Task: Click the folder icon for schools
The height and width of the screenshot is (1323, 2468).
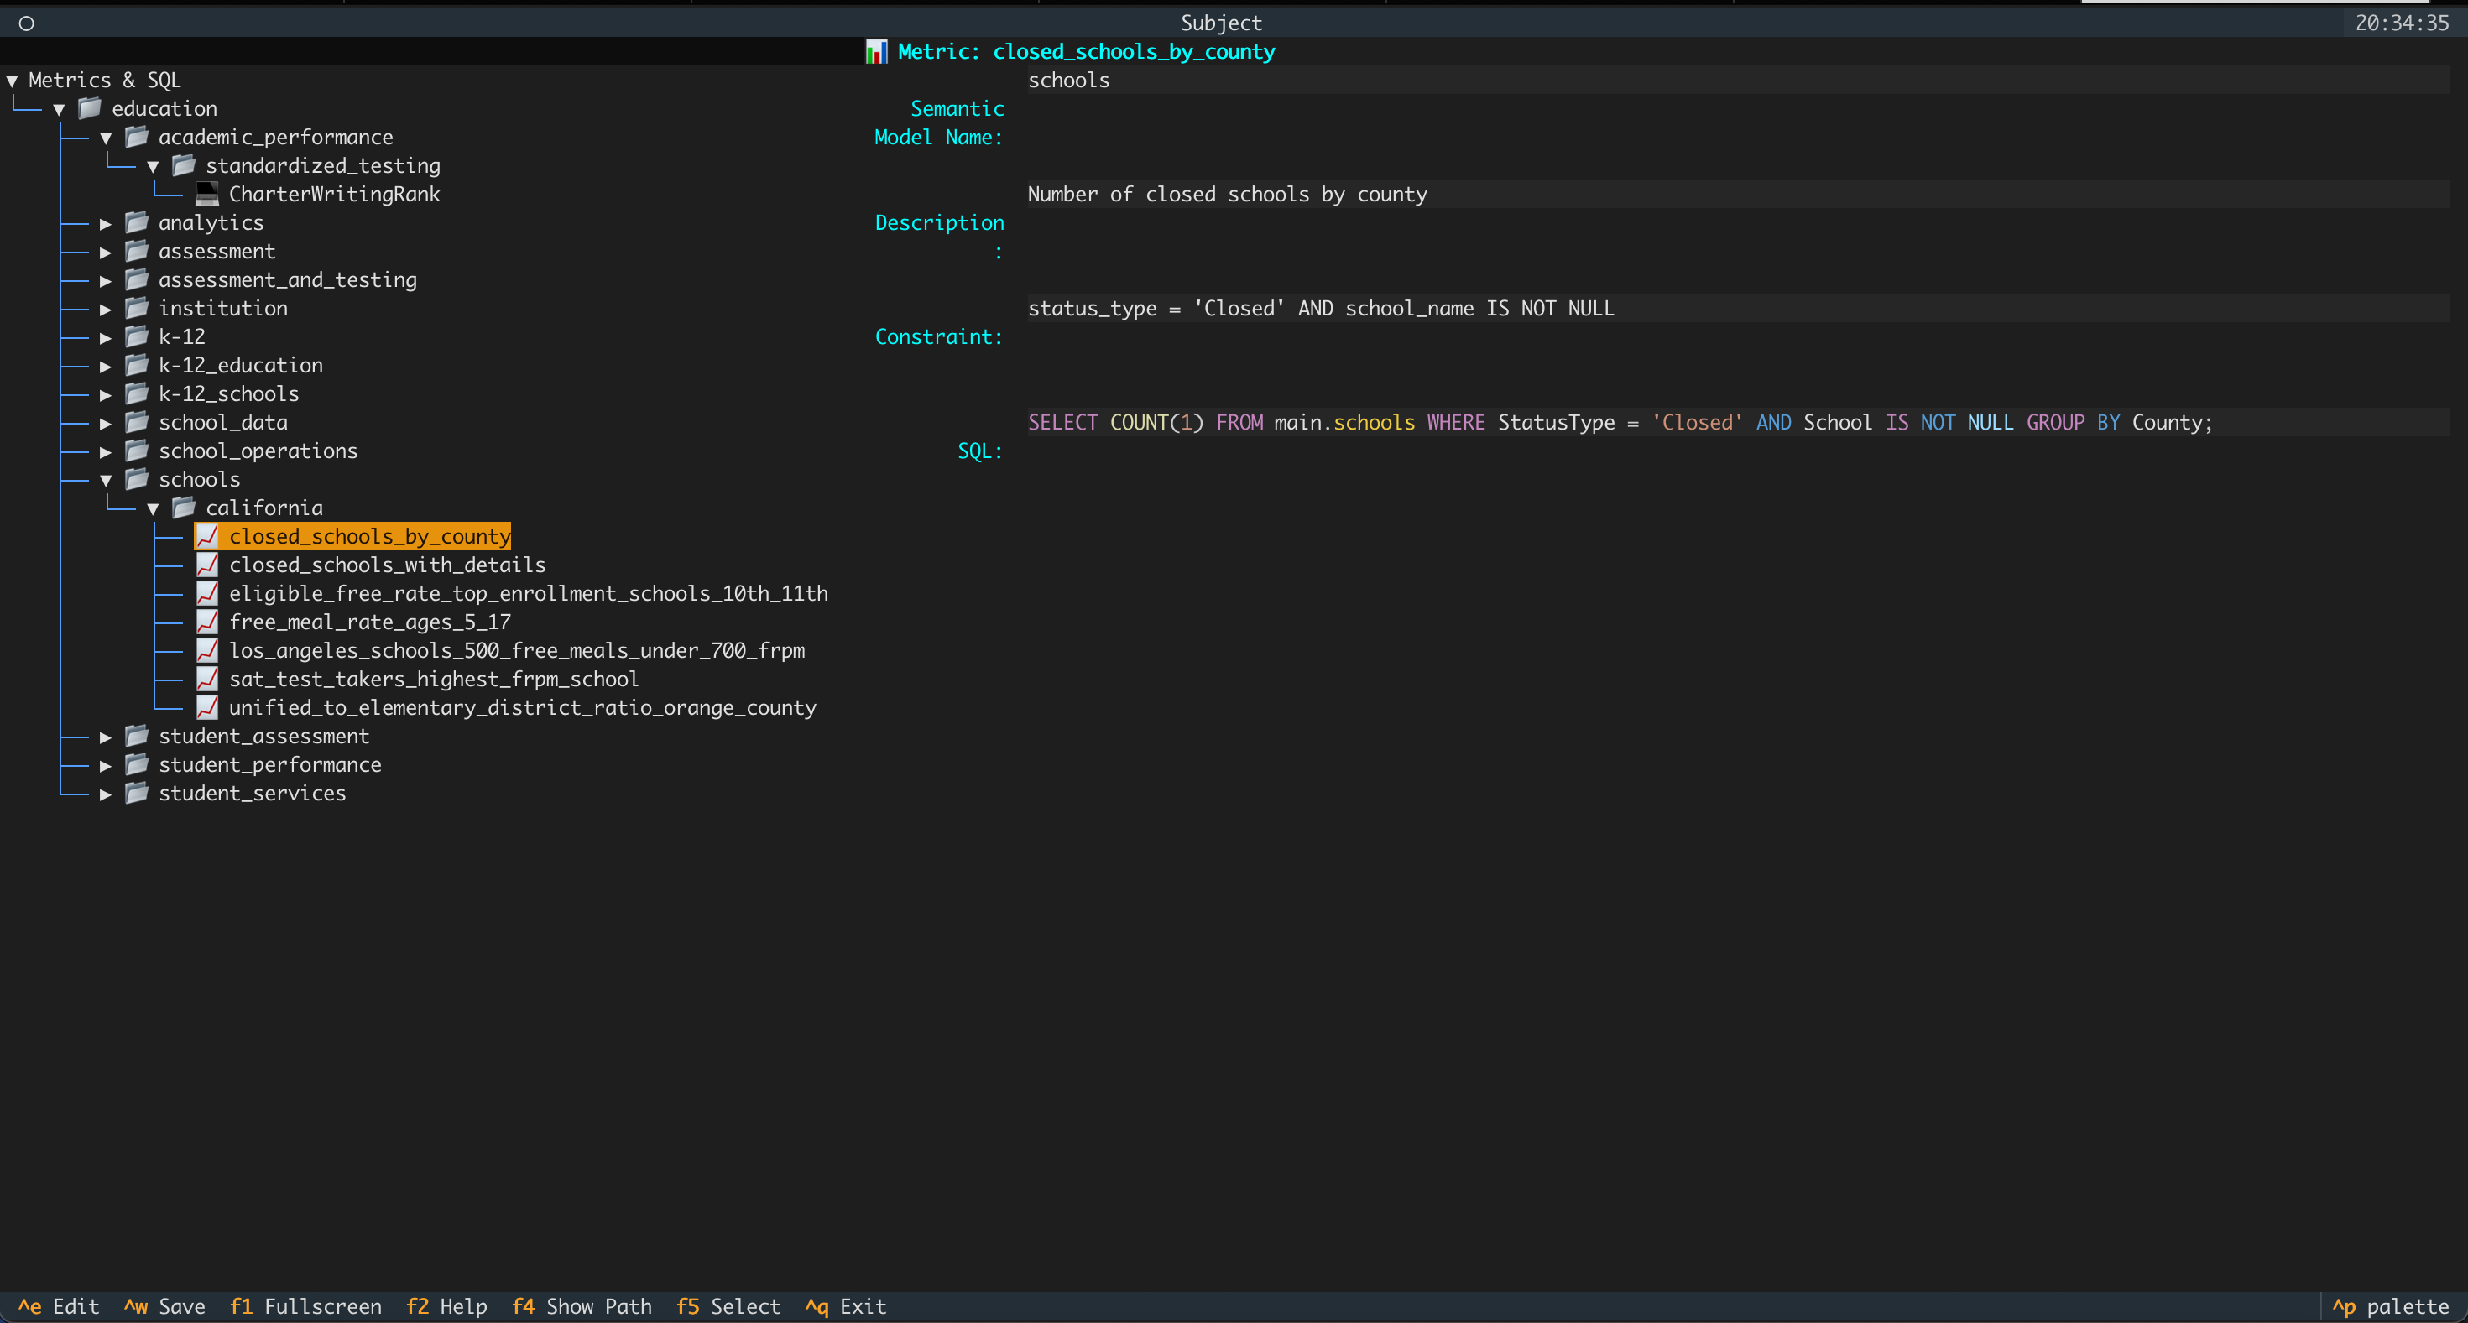Action: tap(136, 479)
